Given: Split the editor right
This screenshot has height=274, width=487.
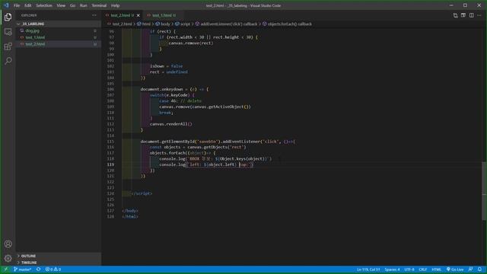Looking at the screenshot, I should [x=472, y=15].
